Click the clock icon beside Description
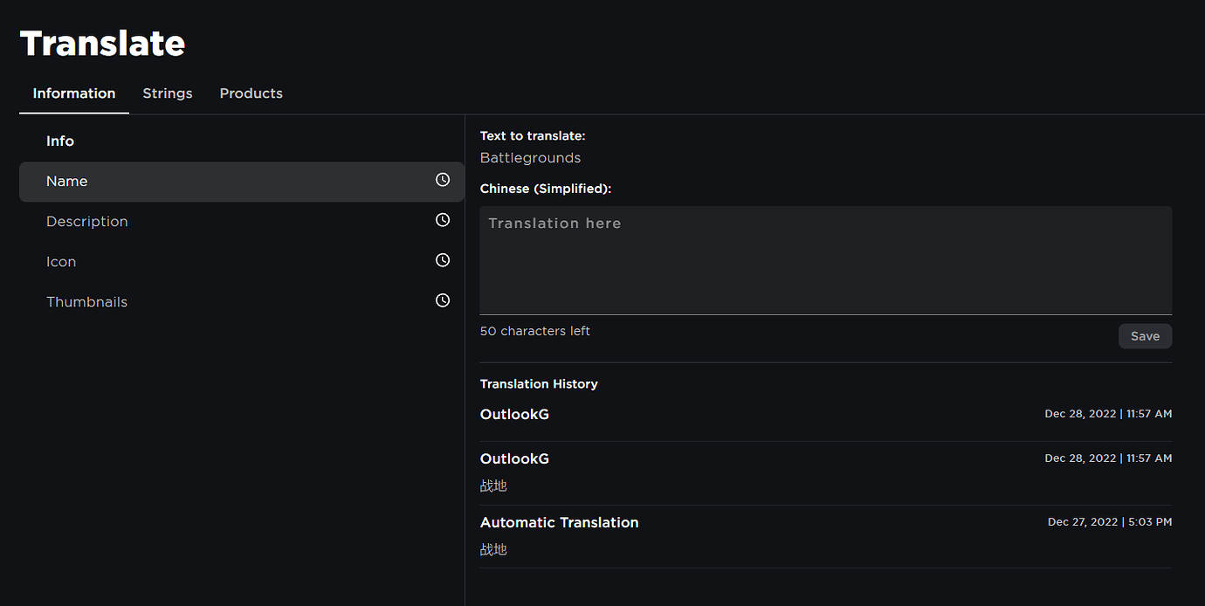The width and height of the screenshot is (1205, 606). pos(442,220)
